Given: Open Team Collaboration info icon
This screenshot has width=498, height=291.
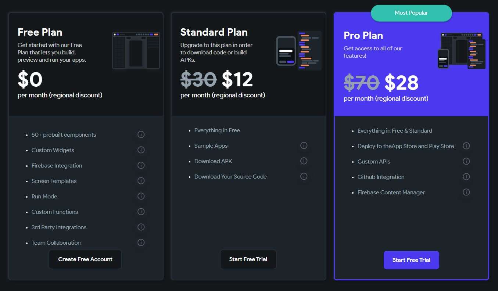Looking at the screenshot, I should [141, 242].
